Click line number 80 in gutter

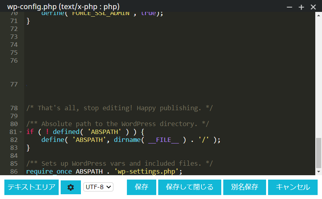14,124
